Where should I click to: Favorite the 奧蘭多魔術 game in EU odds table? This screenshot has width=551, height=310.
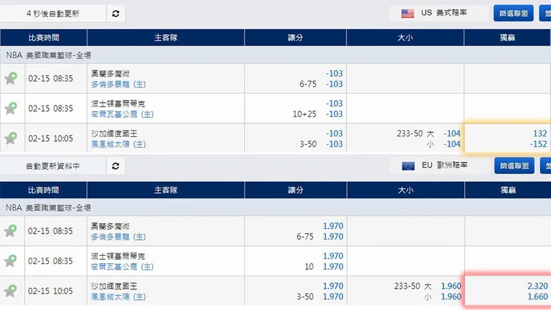(x=10, y=231)
